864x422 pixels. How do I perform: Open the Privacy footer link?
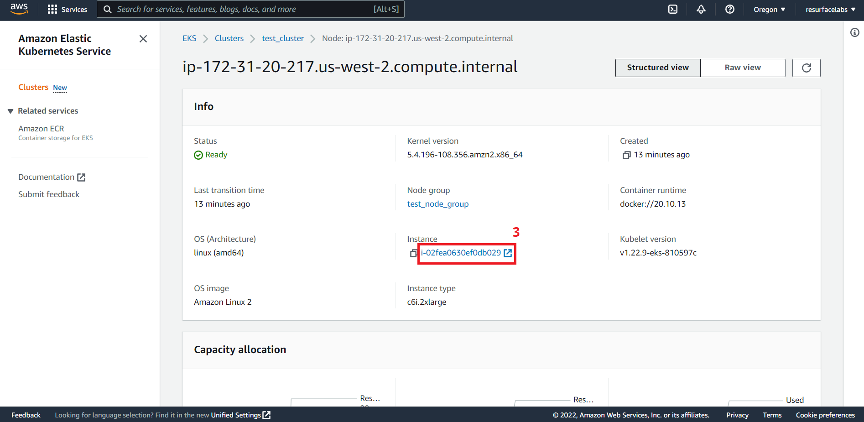pos(737,415)
